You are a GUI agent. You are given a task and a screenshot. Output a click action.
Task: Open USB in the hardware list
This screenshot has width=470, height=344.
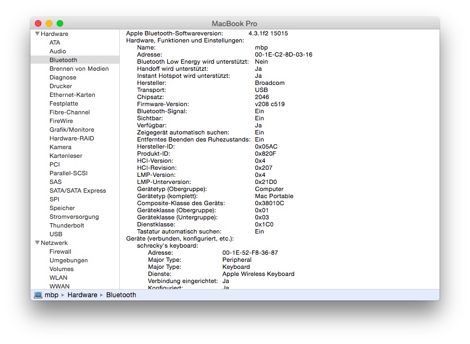click(x=56, y=234)
